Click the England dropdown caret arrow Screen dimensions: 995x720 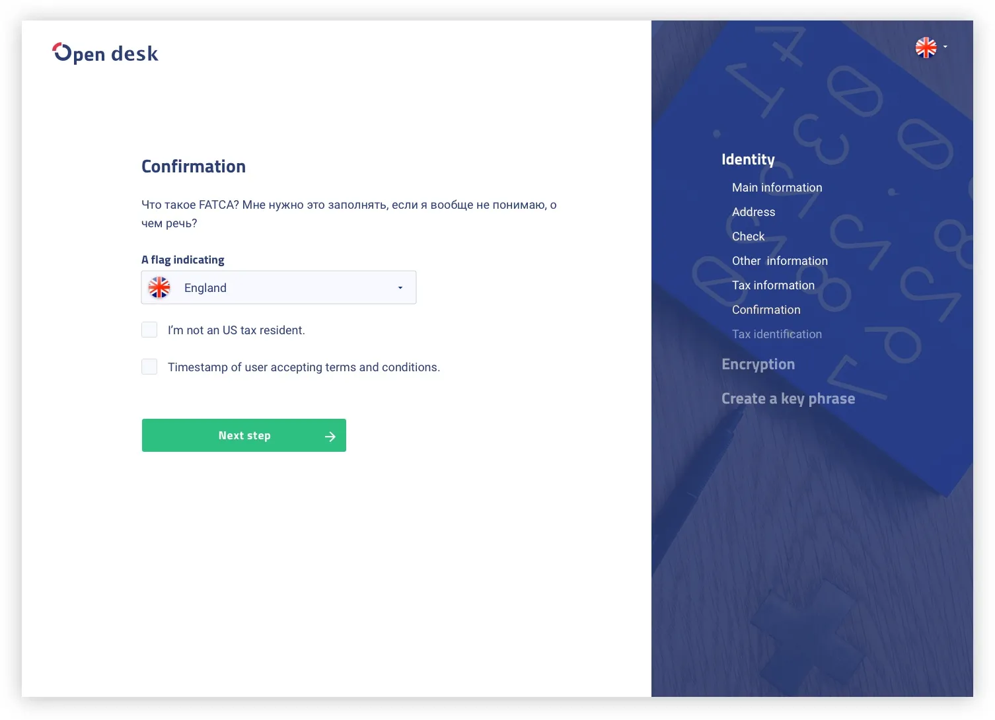pyautogui.click(x=400, y=288)
